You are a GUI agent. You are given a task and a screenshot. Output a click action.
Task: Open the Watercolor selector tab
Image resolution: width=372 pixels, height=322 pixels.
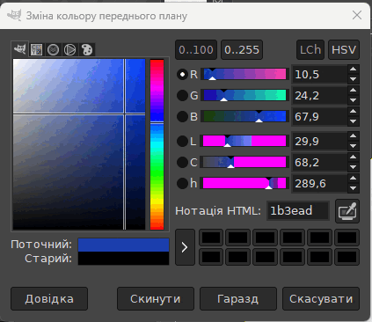click(x=54, y=49)
